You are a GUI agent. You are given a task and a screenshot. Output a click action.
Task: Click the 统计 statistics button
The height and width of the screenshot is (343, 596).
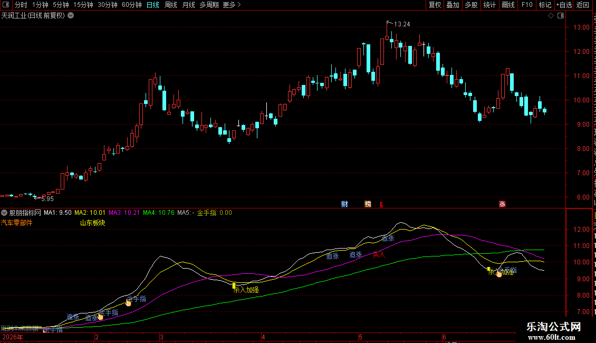point(489,5)
